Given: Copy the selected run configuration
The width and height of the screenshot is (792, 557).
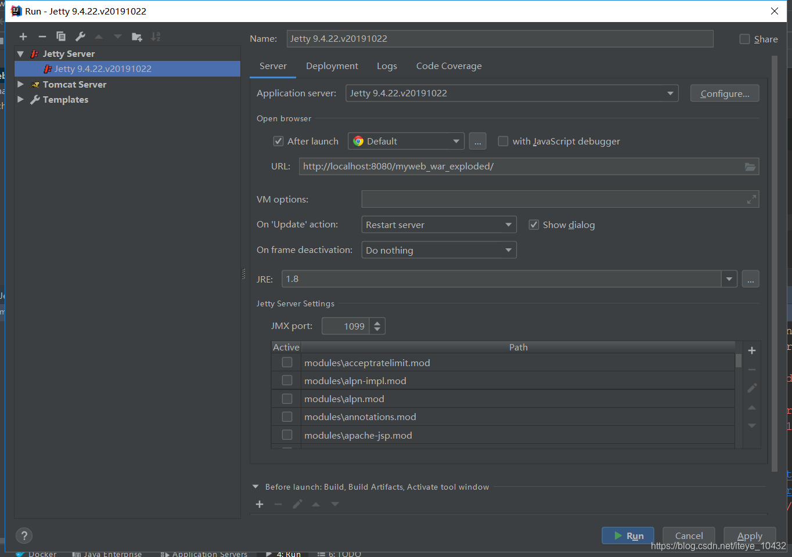Looking at the screenshot, I should point(61,37).
